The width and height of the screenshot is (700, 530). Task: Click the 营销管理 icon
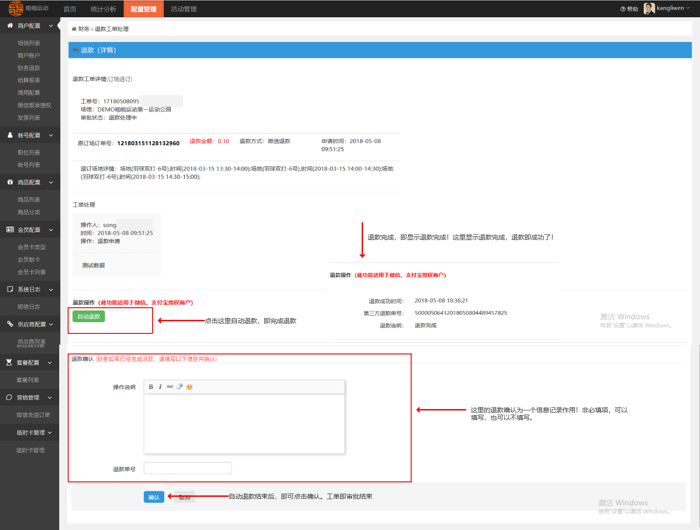[9, 397]
